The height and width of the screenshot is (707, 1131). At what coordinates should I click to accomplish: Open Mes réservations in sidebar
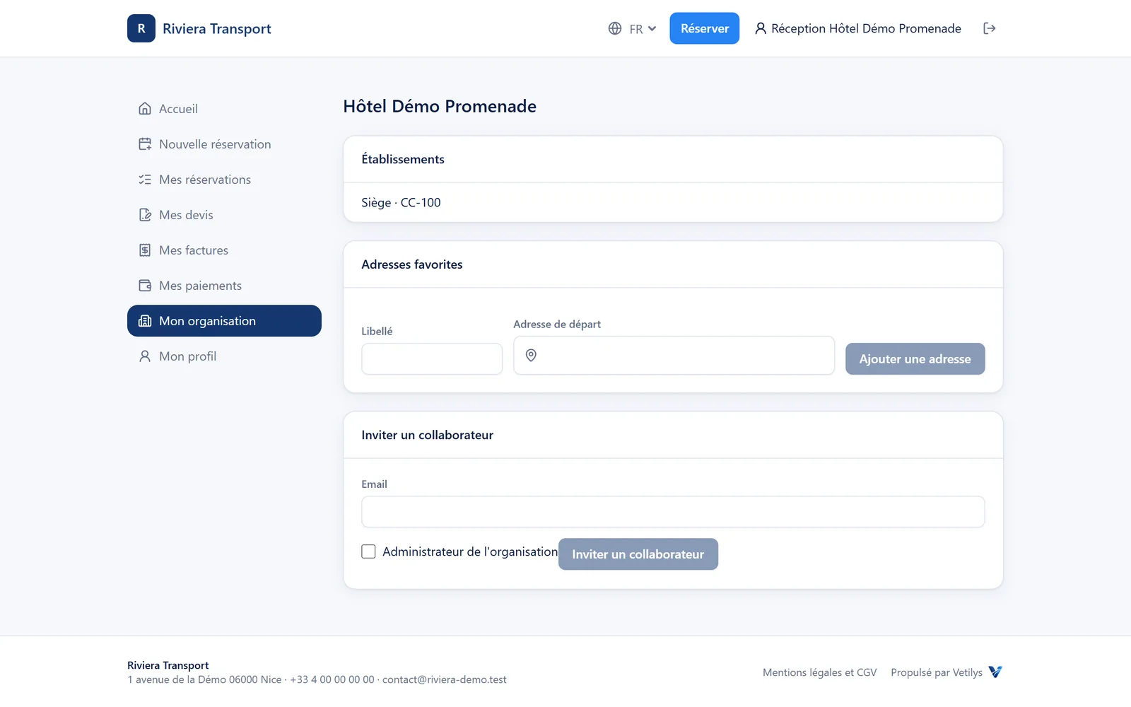click(x=224, y=180)
